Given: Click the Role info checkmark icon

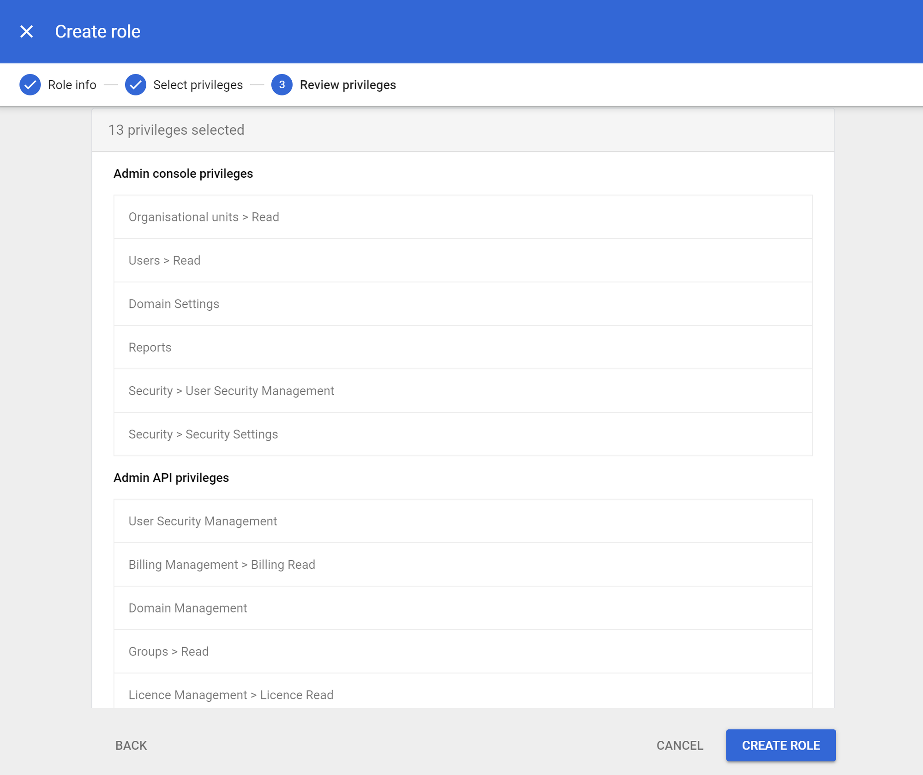Looking at the screenshot, I should (30, 85).
